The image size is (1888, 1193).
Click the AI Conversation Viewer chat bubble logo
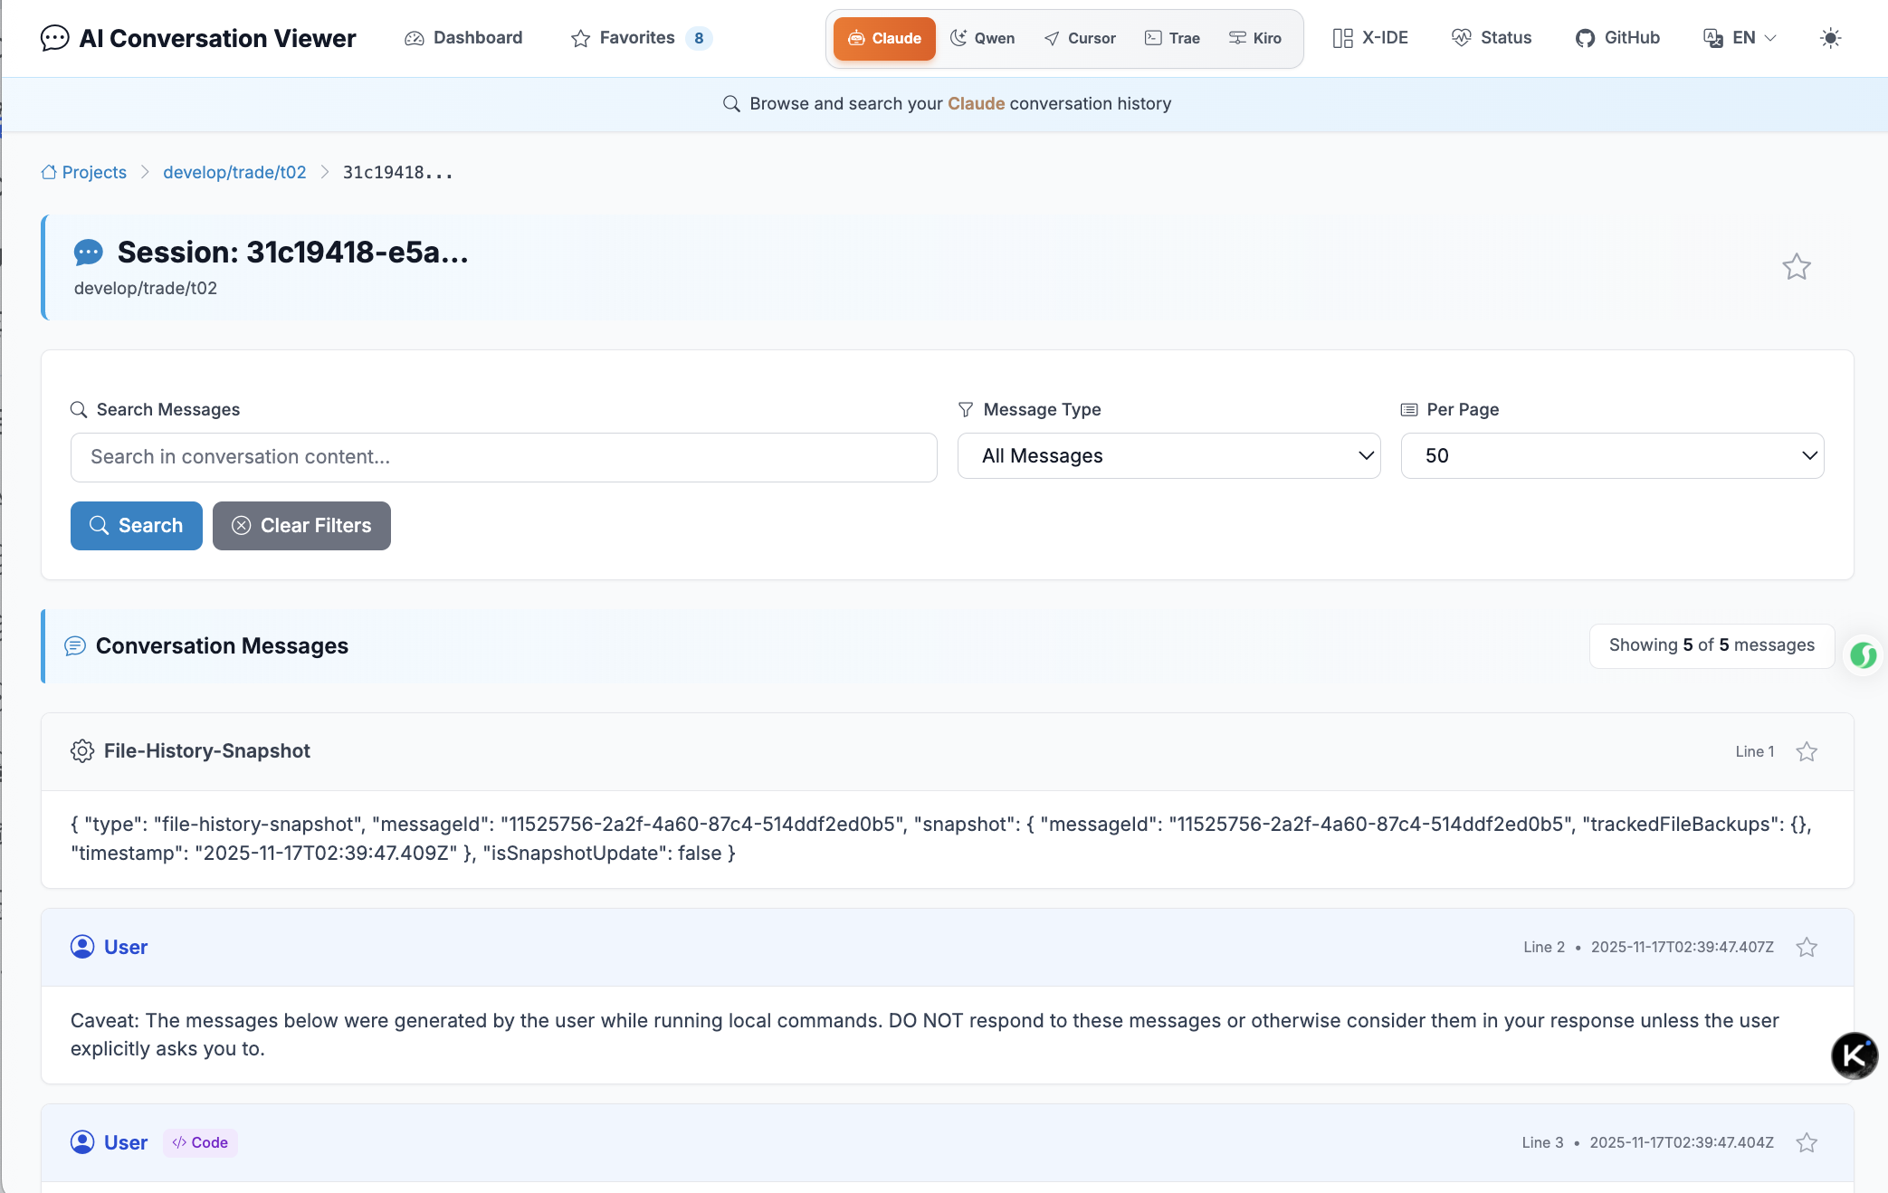[x=54, y=38]
